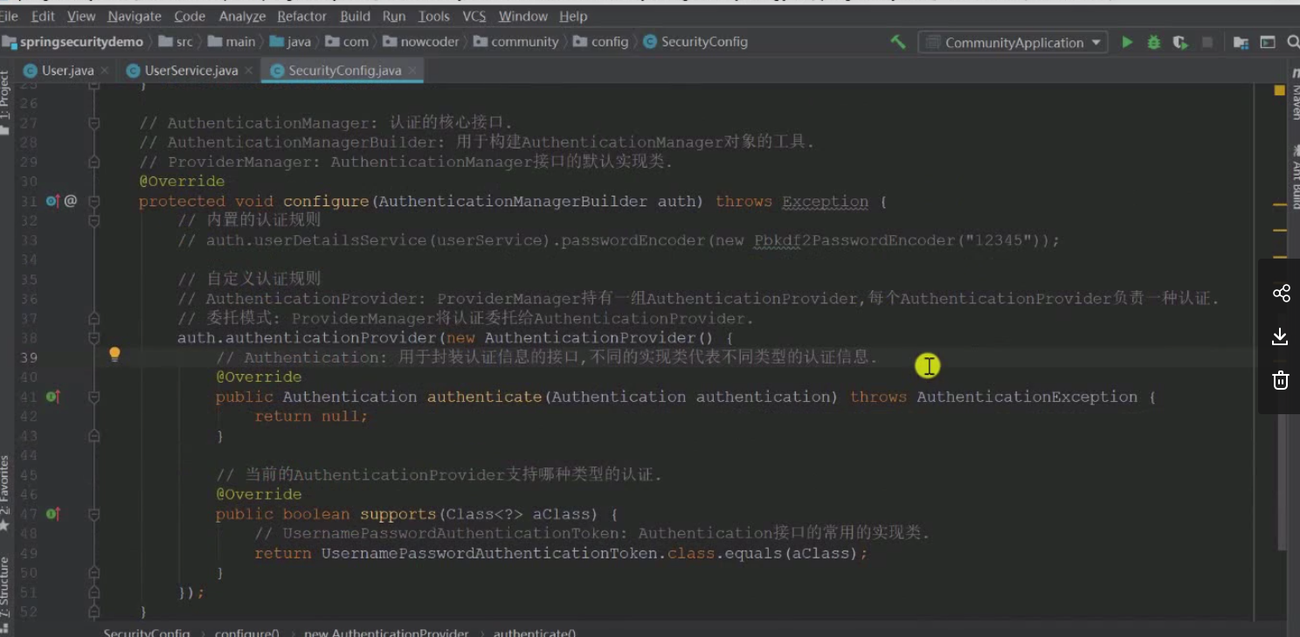Click the underlined Exception on line 31
The height and width of the screenshot is (637, 1300).
826,201
